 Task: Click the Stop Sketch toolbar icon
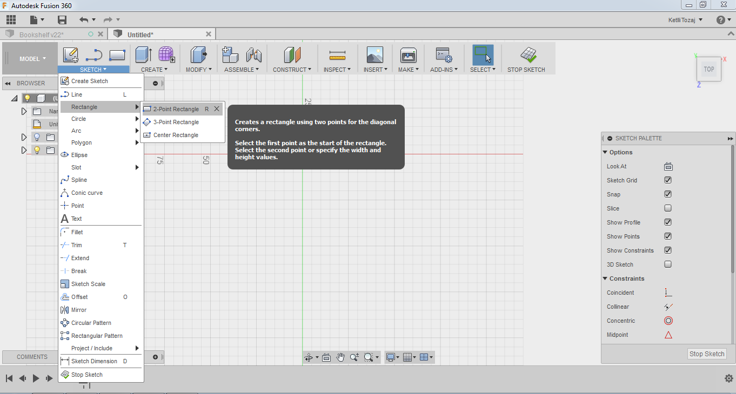pos(528,55)
